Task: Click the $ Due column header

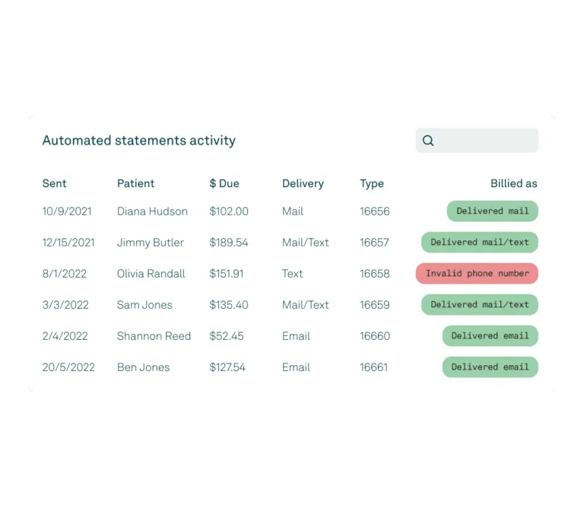Action: coord(224,183)
